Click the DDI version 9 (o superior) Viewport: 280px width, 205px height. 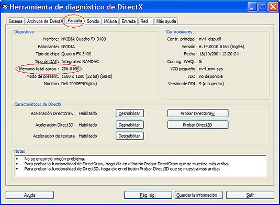tap(211, 84)
